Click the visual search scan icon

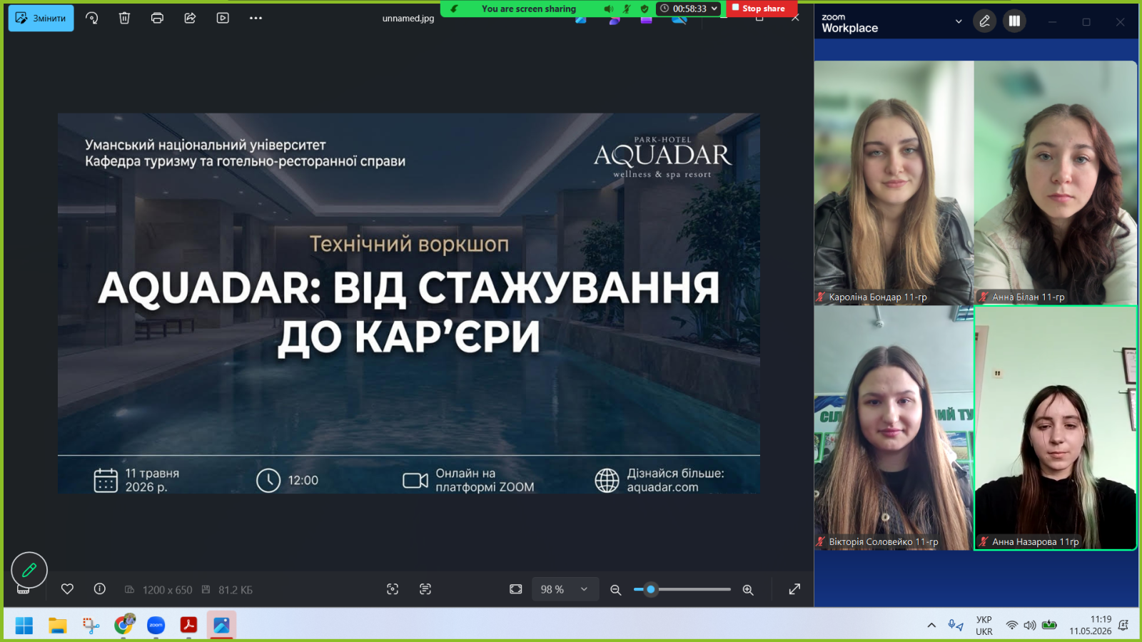(393, 589)
